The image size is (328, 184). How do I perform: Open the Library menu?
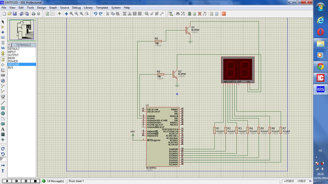pos(88,8)
